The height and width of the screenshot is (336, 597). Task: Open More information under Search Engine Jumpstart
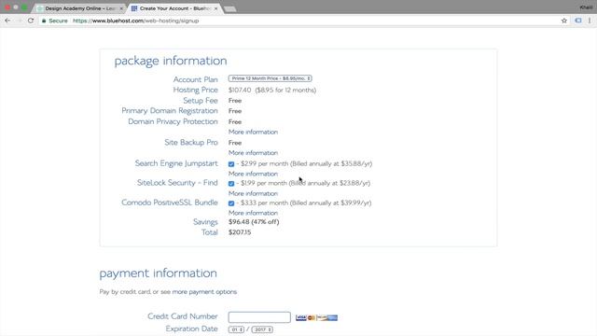pos(253,174)
